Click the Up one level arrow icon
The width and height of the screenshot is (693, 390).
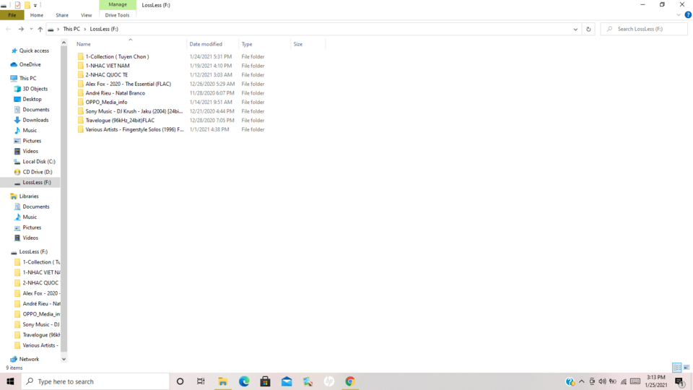pos(40,29)
